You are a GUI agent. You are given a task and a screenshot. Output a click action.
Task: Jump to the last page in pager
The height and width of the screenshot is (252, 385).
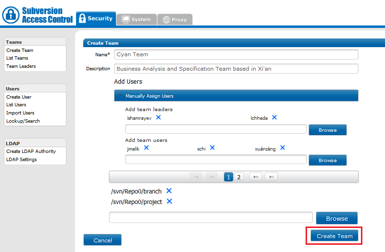[x=271, y=177]
